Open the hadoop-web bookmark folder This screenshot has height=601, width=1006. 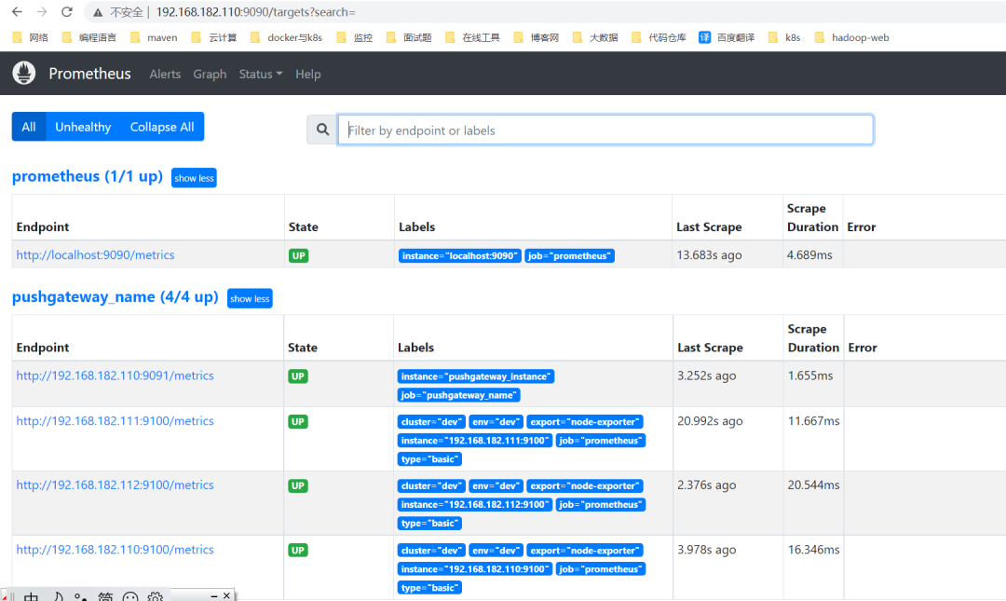coord(851,37)
